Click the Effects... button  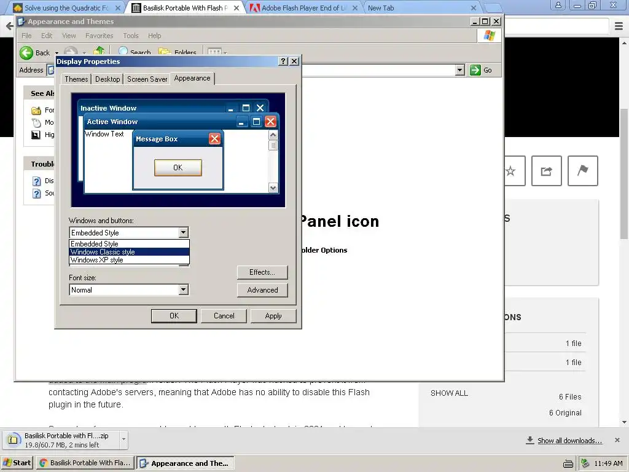click(262, 272)
